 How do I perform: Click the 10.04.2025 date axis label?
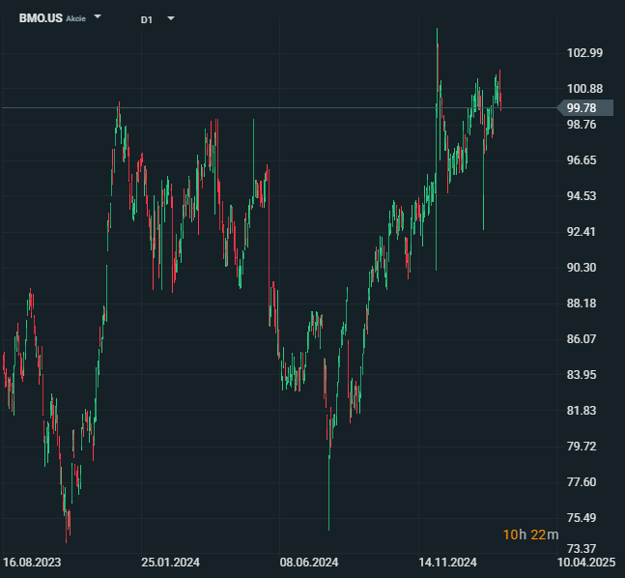(x=587, y=562)
